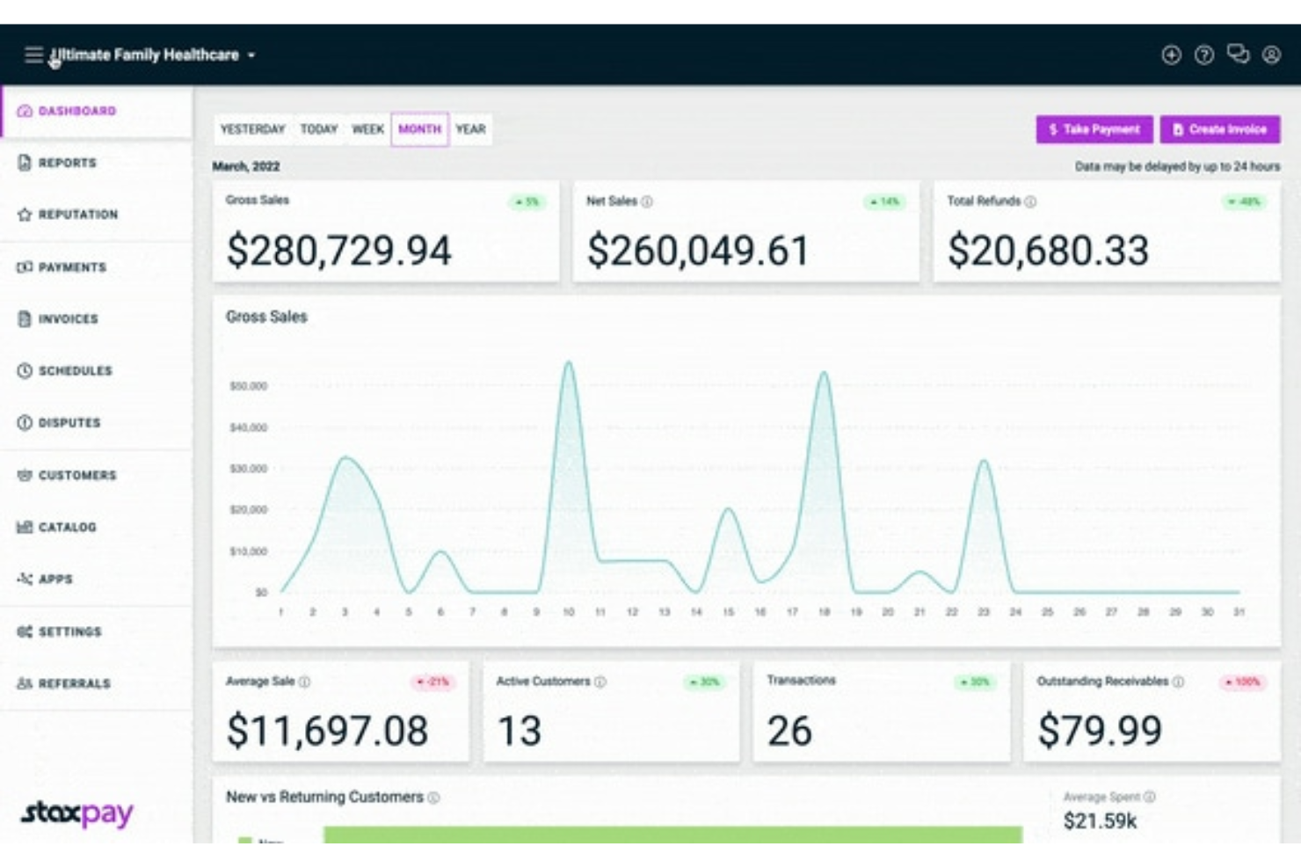The image size is (1301, 868).
Task: Click the help question mark icon
Action: 1204,55
